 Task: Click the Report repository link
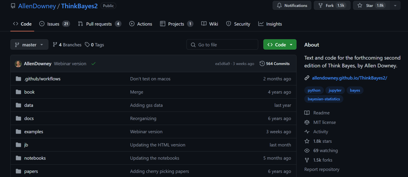(322, 169)
